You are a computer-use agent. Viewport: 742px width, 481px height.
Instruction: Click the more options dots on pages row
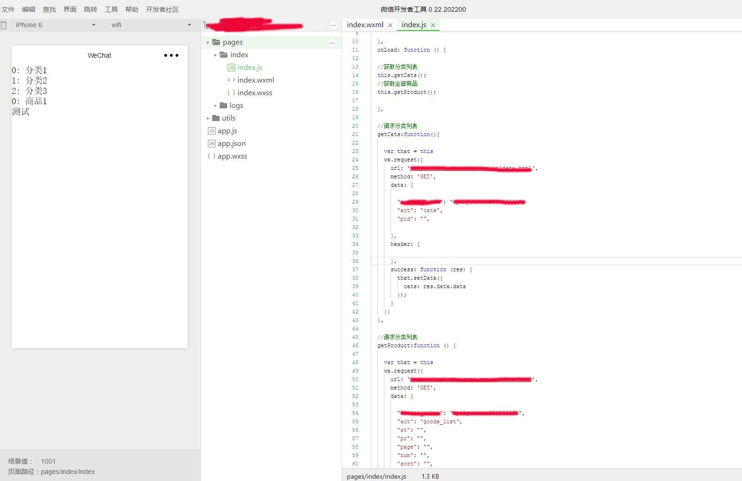click(332, 43)
